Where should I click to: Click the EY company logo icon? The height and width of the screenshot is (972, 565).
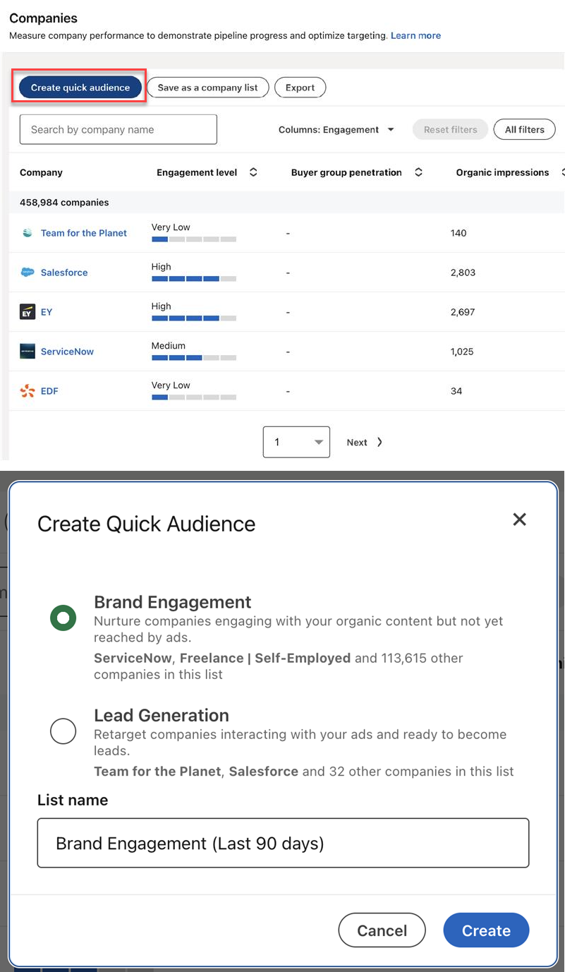(x=28, y=312)
